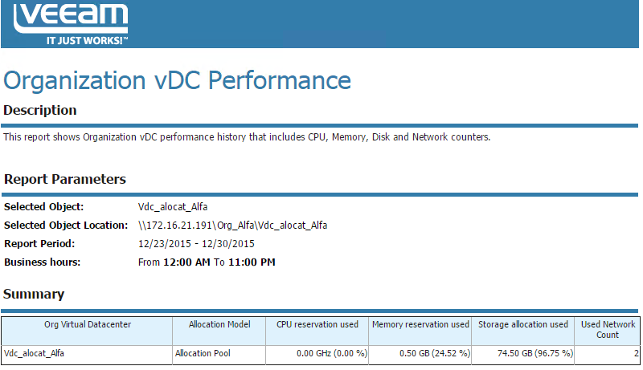Select the Description section heading
Screen dimensions: 643x370
click(40, 111)
